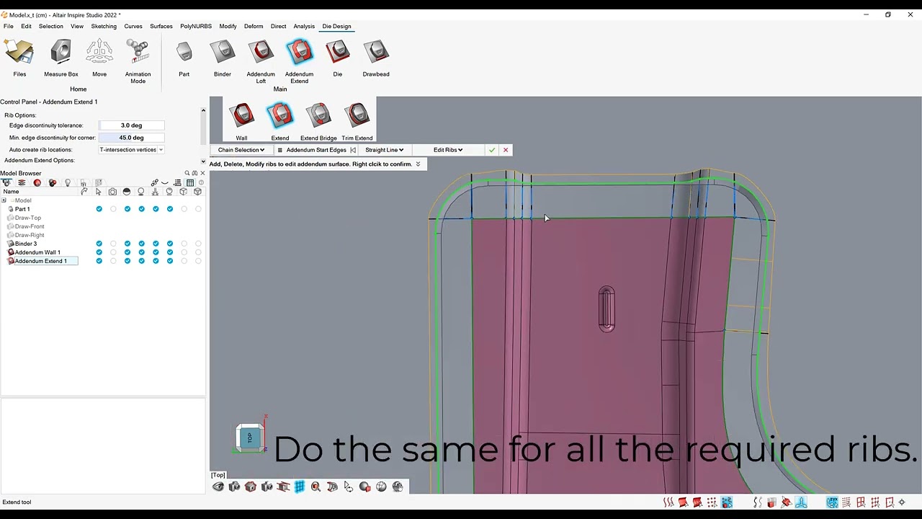Click the lights bulb tab in Model Browser

[68, 182]
